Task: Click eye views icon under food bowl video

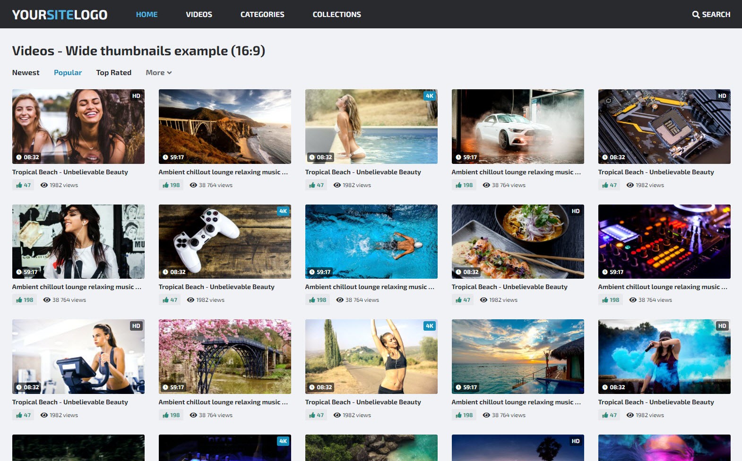Action: coord(483,300)
